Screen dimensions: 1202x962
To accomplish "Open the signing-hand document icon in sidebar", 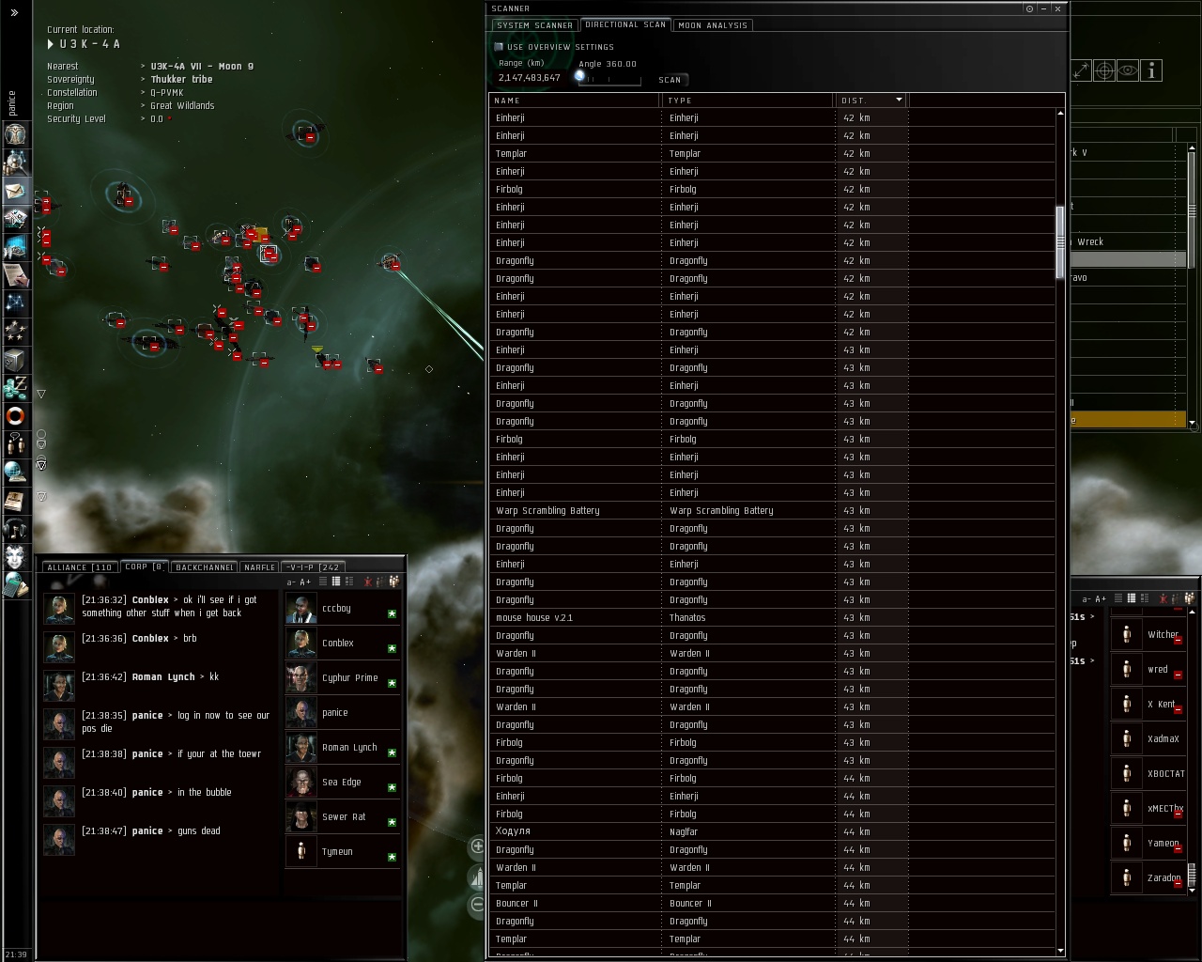I will 15,275.
